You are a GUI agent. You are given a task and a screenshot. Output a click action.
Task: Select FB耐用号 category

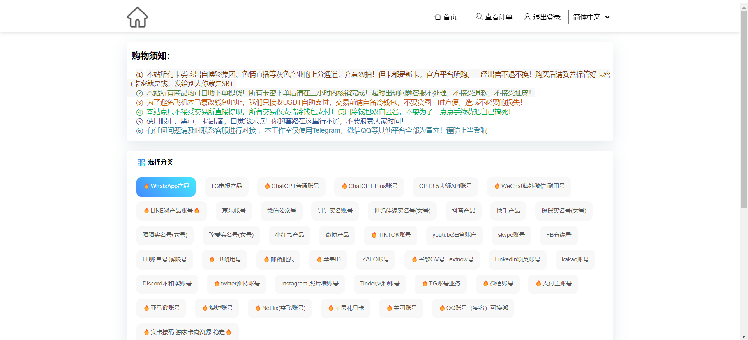[x=225, y=260]
